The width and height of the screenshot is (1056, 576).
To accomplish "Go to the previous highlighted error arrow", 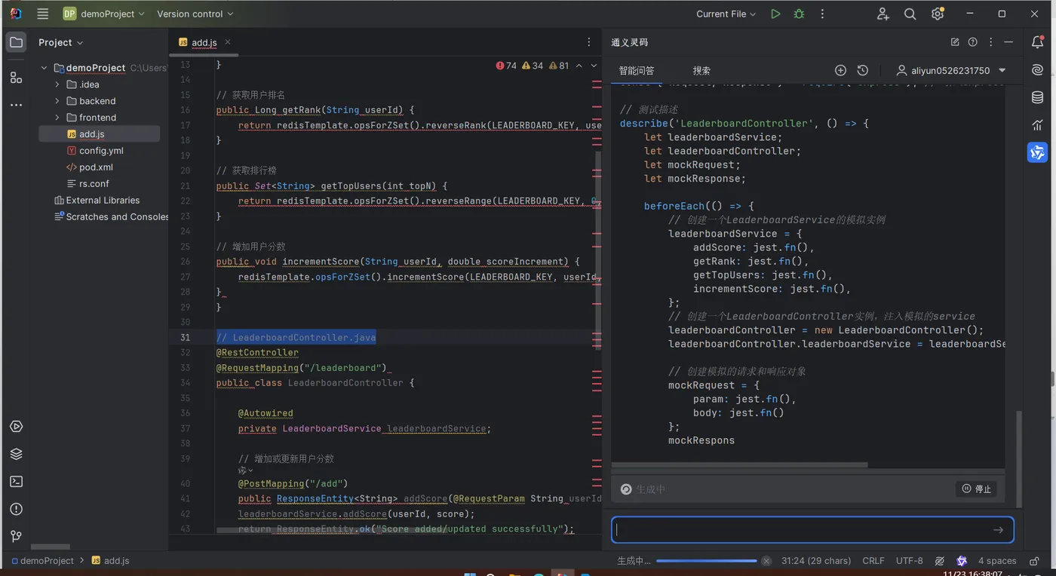I will (x=579, y=66).
